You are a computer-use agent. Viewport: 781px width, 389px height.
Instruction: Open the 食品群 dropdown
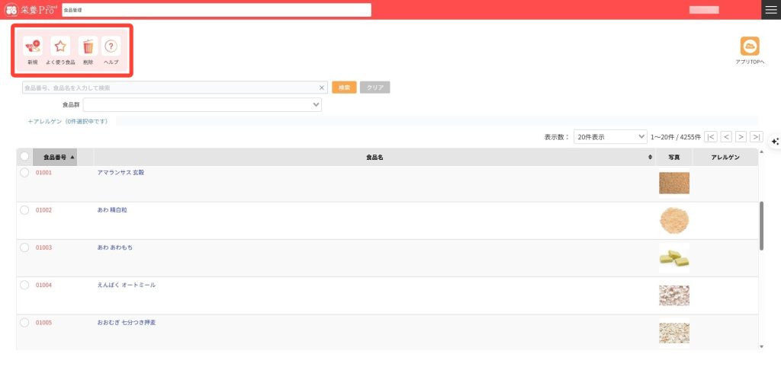(202, 105)
